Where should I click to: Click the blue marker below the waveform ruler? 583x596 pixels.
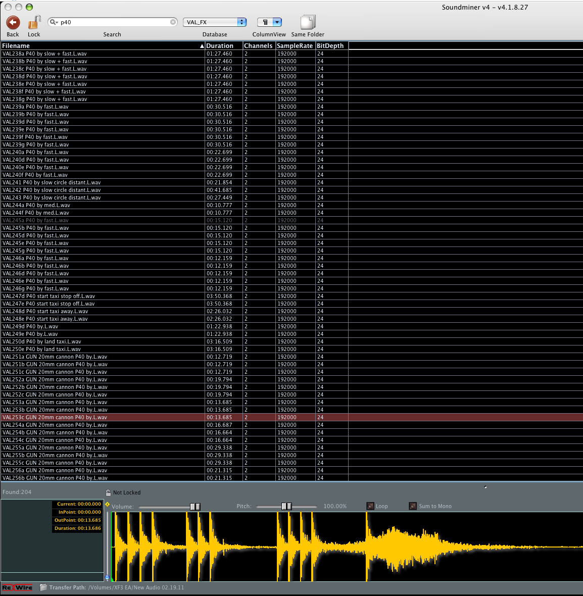(107, 577)
